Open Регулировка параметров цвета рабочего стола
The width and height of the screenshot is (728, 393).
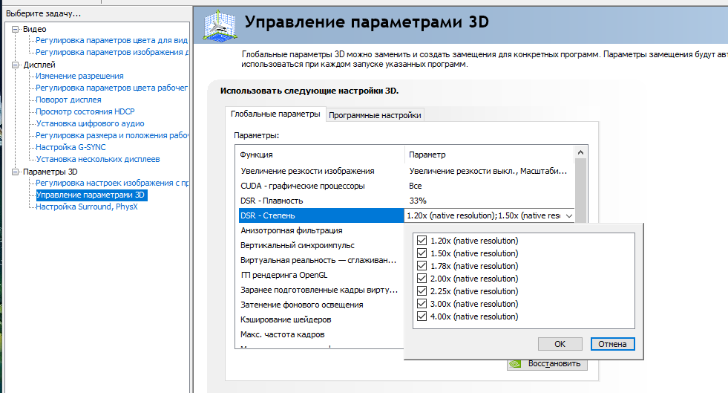[x=111, y=88]
